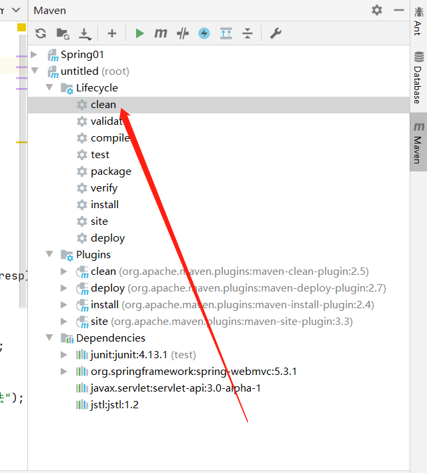The height and width of the screenshot is (473, 427).
Task: Click plugin icon beside deploy plugin
Action: click(82, 289)
